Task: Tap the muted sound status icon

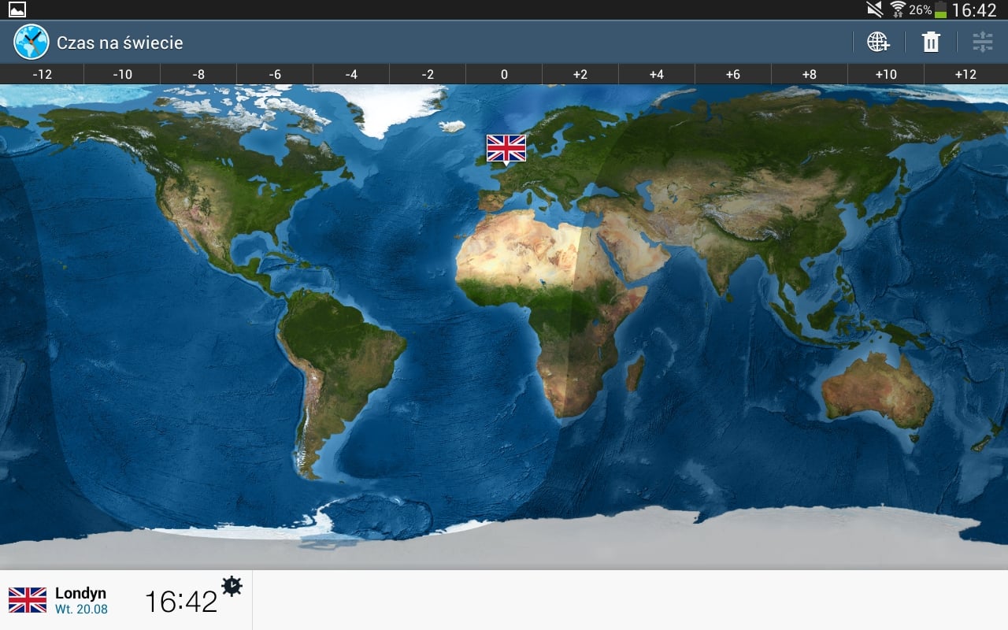Action: coord(874,9)
